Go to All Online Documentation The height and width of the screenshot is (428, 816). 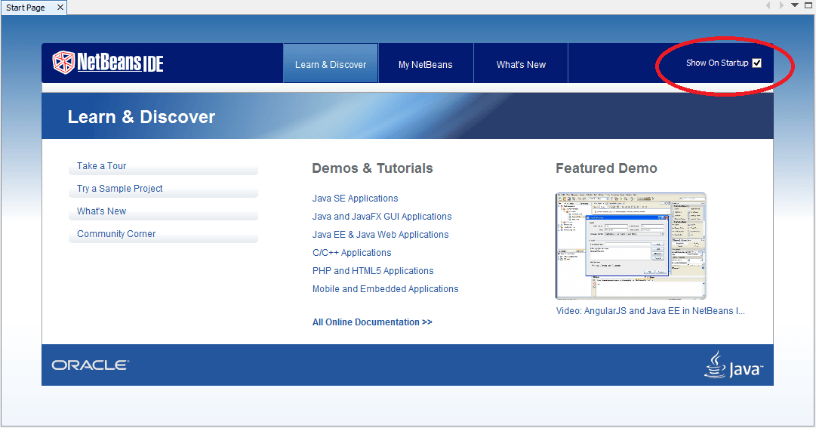[x=372, y=322]
